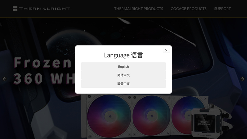247x139 pixels.
Task: Click the "Language 语言" dialog heading
Action: tap(124, 55)
